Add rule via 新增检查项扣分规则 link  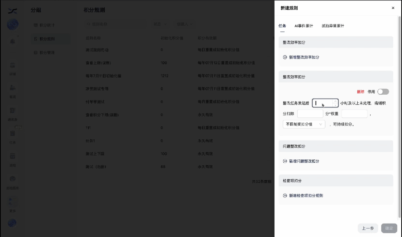click(306, 195)
